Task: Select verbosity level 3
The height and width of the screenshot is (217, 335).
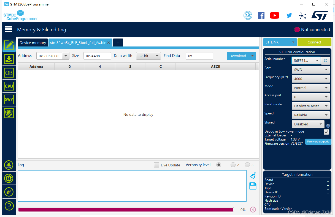Action: (x=247, y=165)
